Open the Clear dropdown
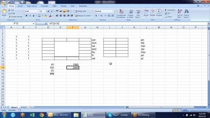The image size is (210, 118). 169,17
